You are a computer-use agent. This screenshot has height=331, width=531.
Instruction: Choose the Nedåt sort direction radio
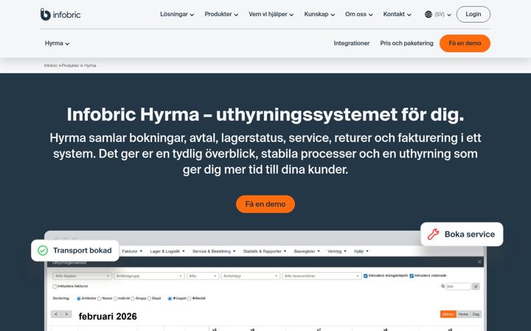point(190,299)
